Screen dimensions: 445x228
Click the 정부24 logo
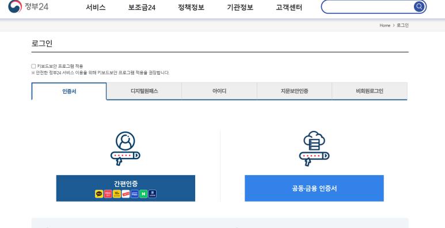pos(28,6)
